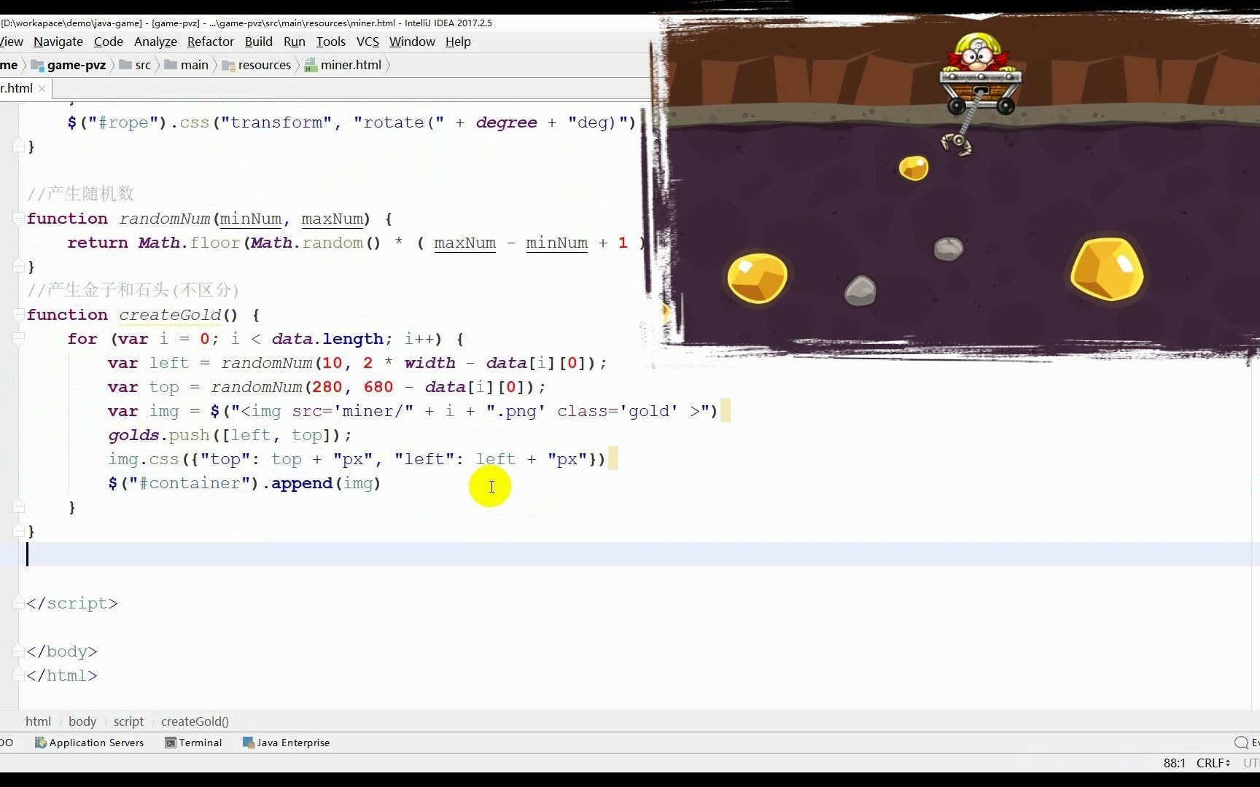Collapse the for loop fold marker
This screenshot has width=1260, height=787.
tap(19, 338)
